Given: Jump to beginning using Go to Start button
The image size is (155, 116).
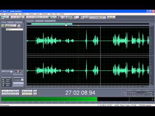Looking at the screenshot, I should (3, 94).
